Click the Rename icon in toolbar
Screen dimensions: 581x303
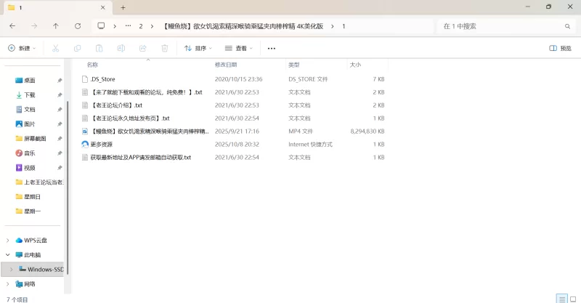(121, 48)
